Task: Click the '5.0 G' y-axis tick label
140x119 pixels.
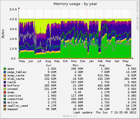Action: coord(13,10)
